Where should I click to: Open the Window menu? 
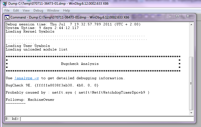53,10
